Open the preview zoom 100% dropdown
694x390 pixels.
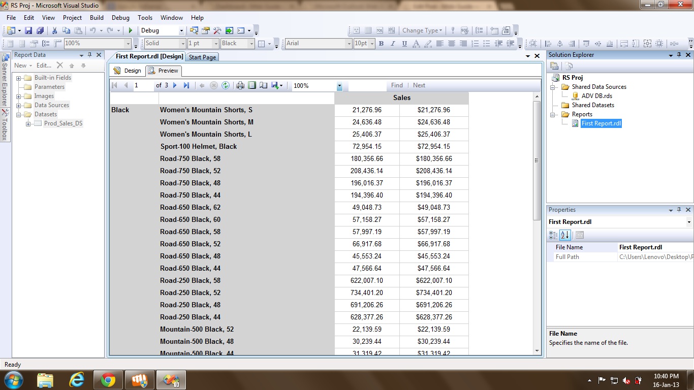339,86
